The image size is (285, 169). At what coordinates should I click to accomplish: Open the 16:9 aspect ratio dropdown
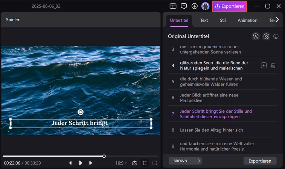click(x=121, y=163)
